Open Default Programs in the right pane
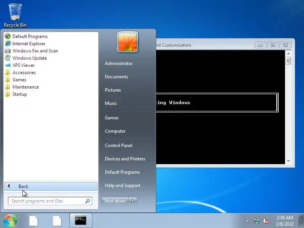 (122, 172)
